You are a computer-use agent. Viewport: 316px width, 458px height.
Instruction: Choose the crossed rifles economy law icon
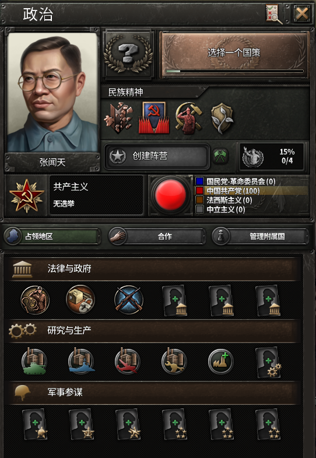[x=128, y=300]
